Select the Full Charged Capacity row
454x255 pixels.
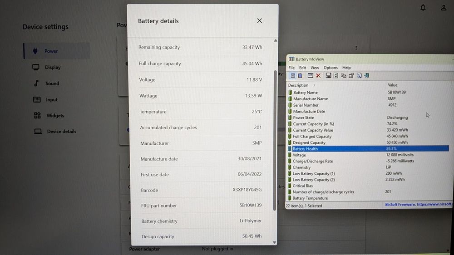(x=368, y=136)
